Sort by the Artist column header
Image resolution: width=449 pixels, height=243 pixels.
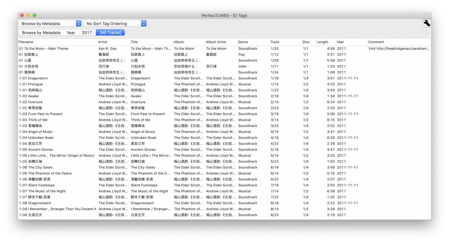113,42
